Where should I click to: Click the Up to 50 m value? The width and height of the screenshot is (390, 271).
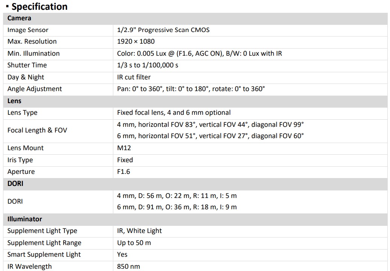coord(134,243)
